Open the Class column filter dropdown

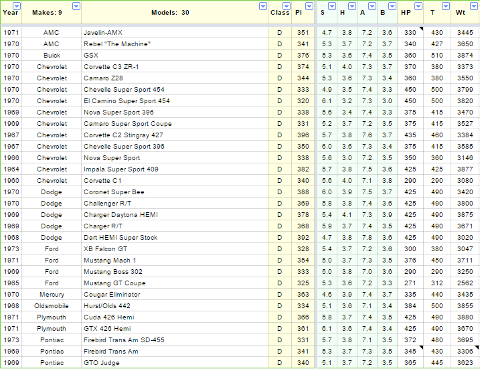point(287,6)
